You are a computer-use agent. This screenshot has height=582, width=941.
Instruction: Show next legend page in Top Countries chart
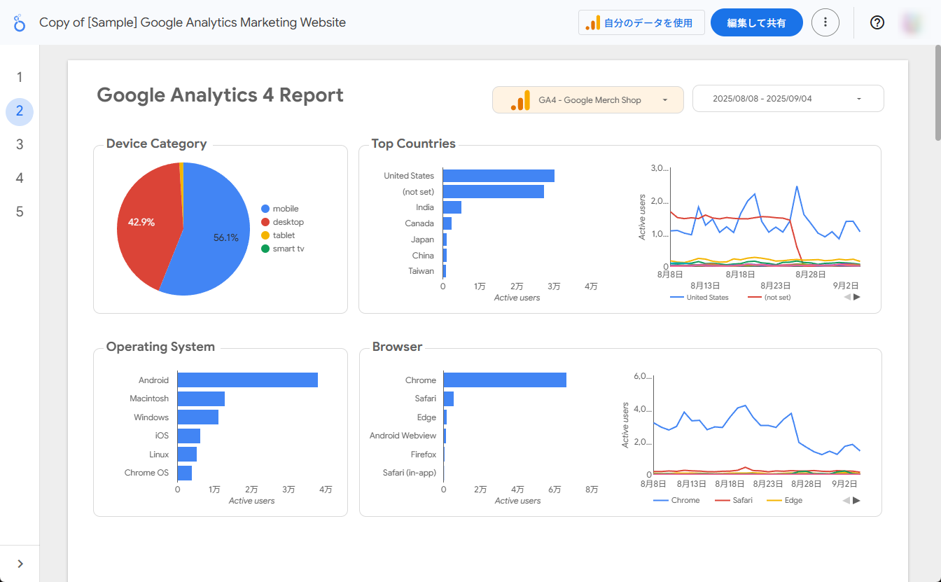[x=857, y=297]
